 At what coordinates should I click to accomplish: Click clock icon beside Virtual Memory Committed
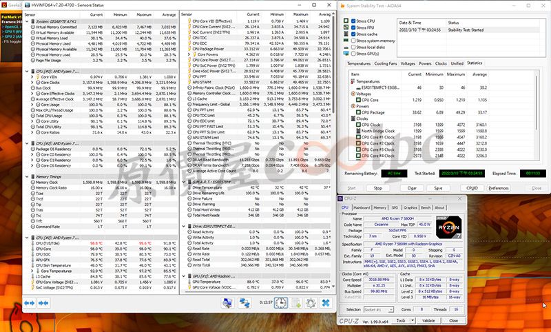coord(32,27)
